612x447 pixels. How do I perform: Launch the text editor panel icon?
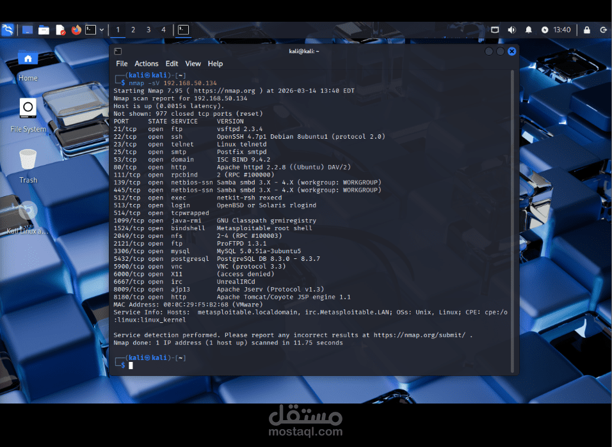click(x=61, y=30)
